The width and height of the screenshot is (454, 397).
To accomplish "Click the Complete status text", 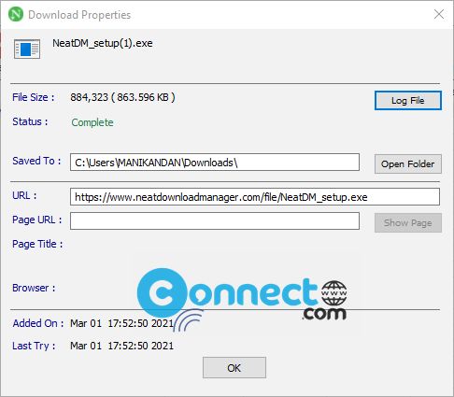I will coord(92,122).
